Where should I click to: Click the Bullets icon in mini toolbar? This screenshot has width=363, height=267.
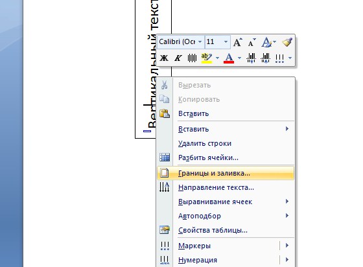tap(279, 58)
